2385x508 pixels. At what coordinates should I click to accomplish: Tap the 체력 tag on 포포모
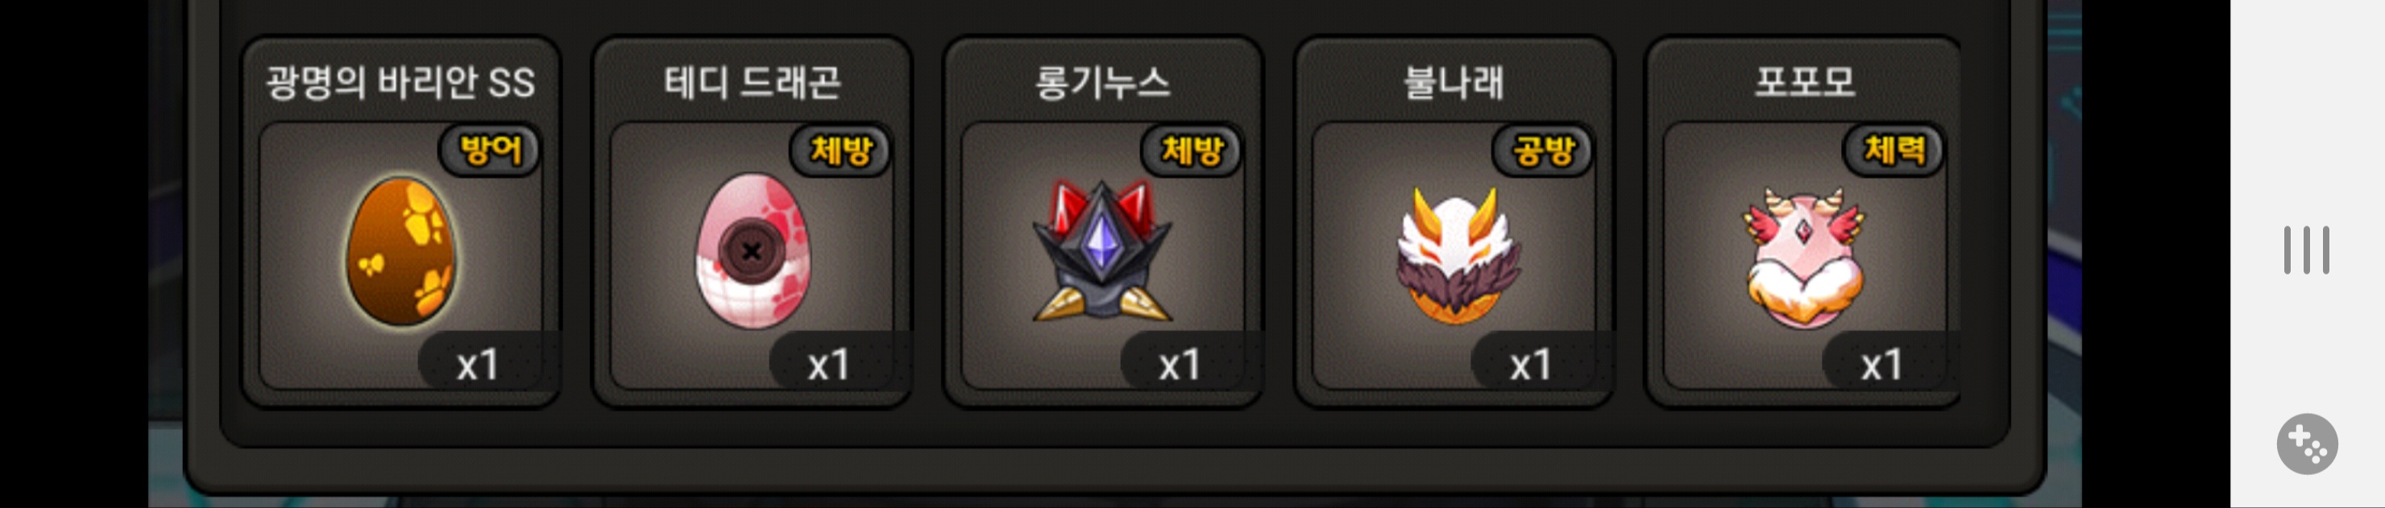coord(1893,150)
